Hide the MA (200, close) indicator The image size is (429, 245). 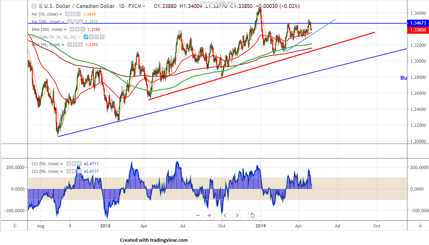coord(70,22)
